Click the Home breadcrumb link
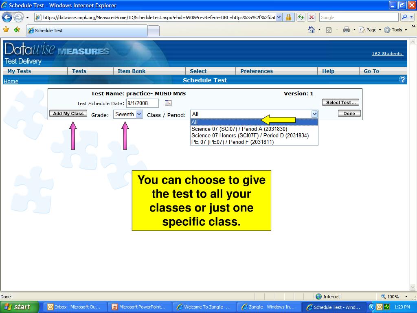This screenshot has width=417, height=313. (11, 81)
